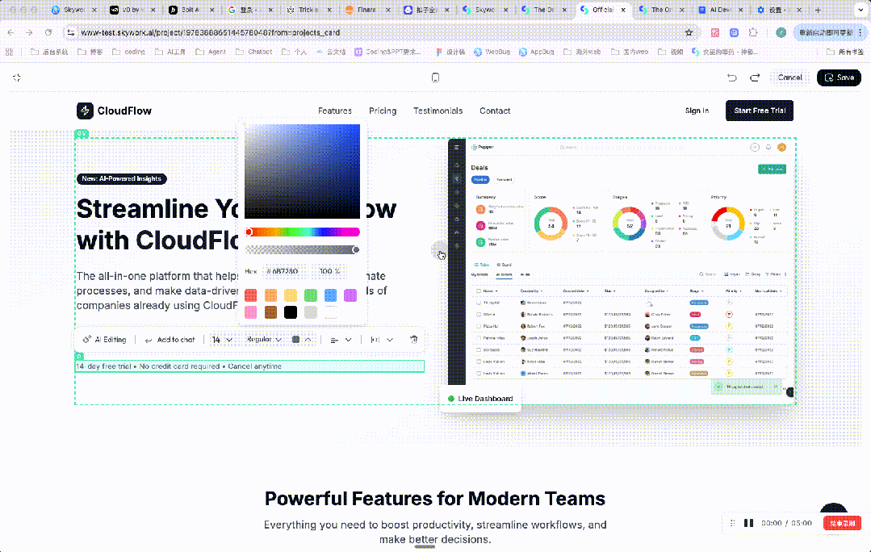Screen dimensions: 871x552
Task: Click on the opacity slider
Action: 303,250
